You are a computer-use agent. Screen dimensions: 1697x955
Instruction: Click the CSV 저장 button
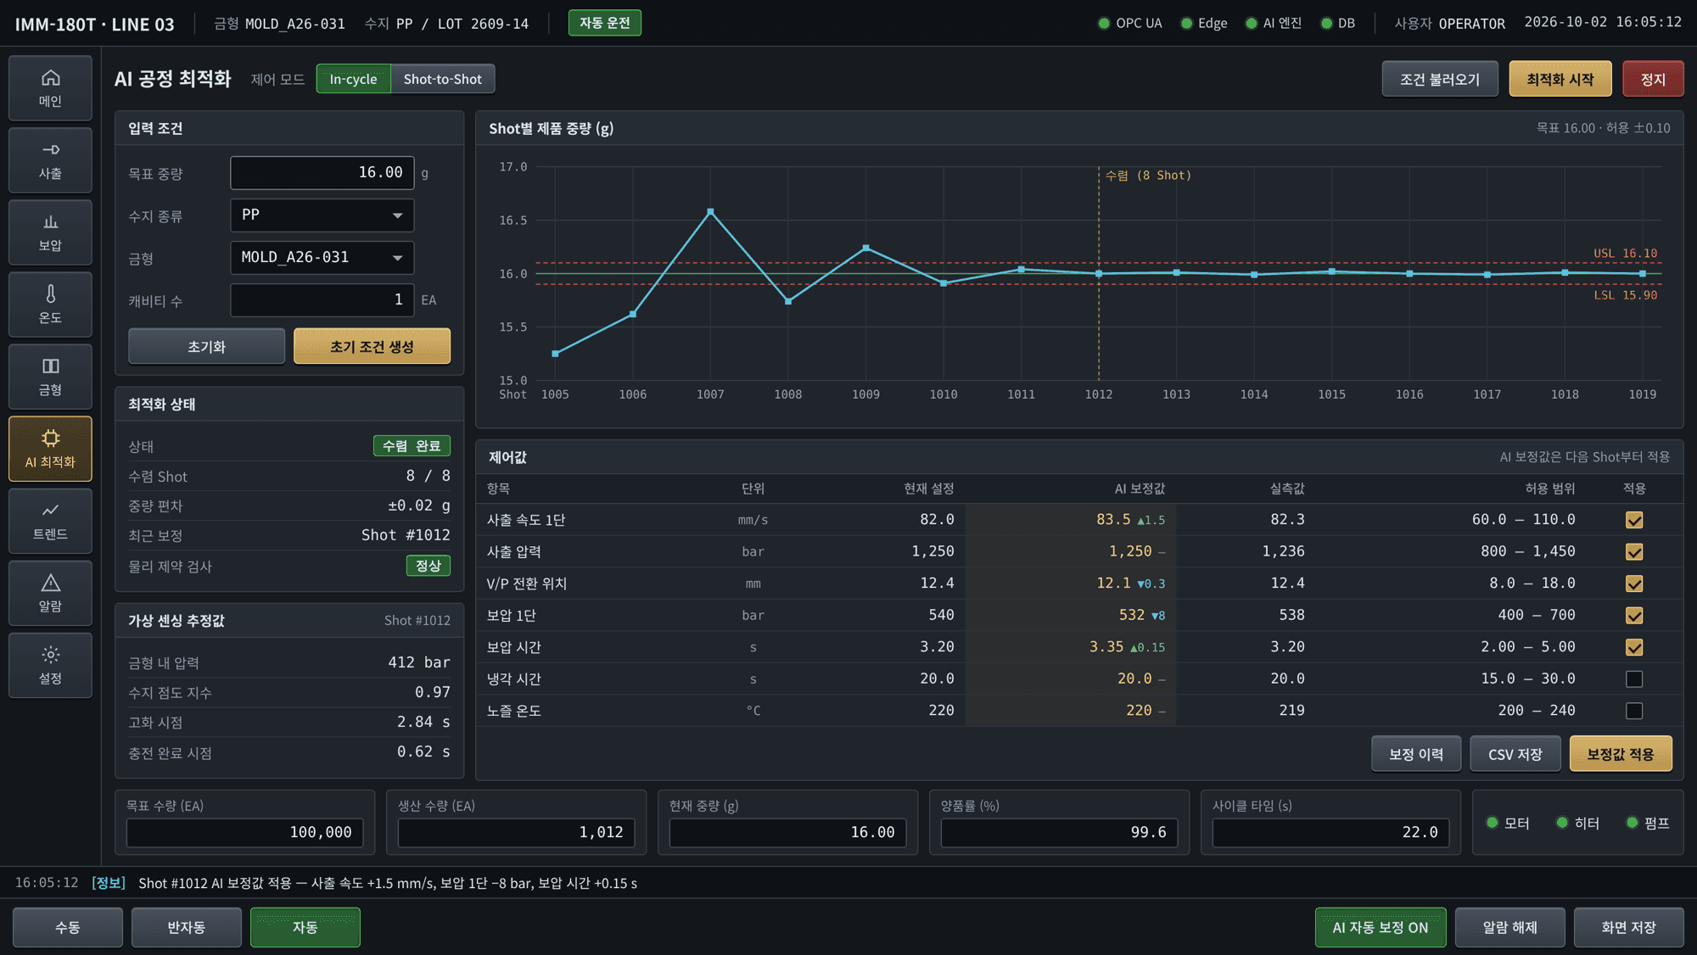coord(1515,754)
